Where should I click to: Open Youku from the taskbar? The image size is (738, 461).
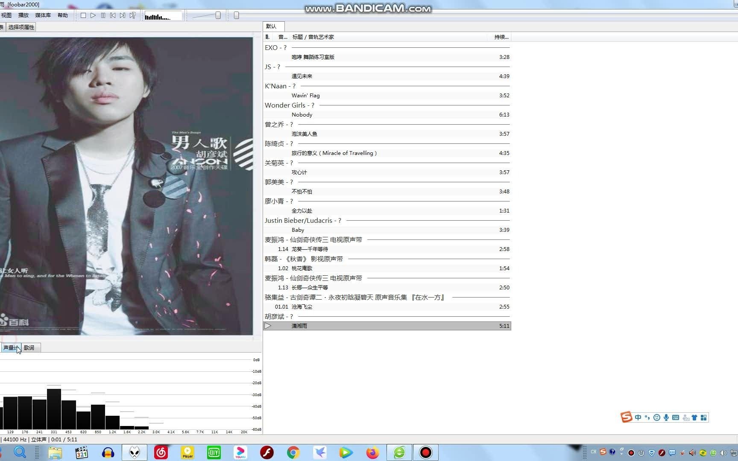pyautogui.click(x=240, y=452)
